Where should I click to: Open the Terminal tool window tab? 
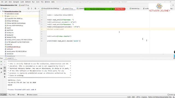[21, 95]
